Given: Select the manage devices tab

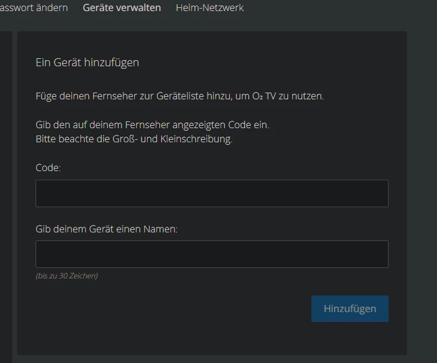Looking at the screenshot, I should coord(121,8).
